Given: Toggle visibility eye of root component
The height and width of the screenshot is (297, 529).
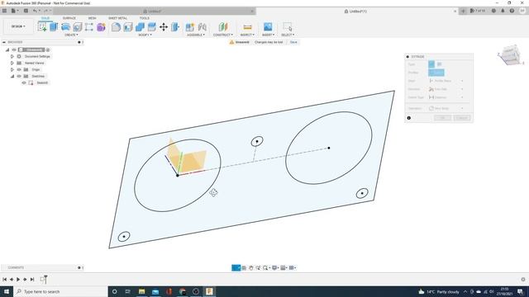Looking at the screenshot, I should [x=14, y=49].
